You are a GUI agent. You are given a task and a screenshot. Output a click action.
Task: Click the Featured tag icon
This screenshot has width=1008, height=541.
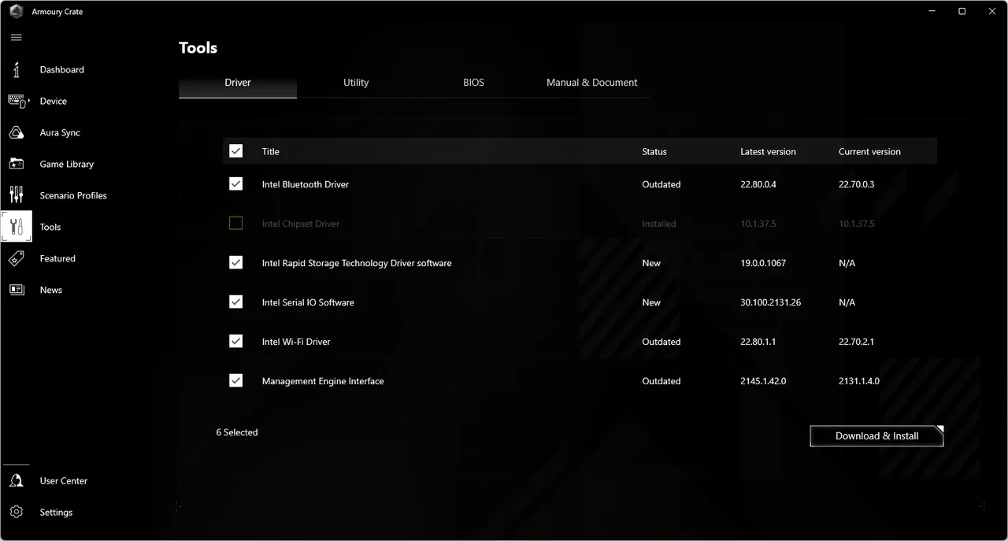click(17, 258)
